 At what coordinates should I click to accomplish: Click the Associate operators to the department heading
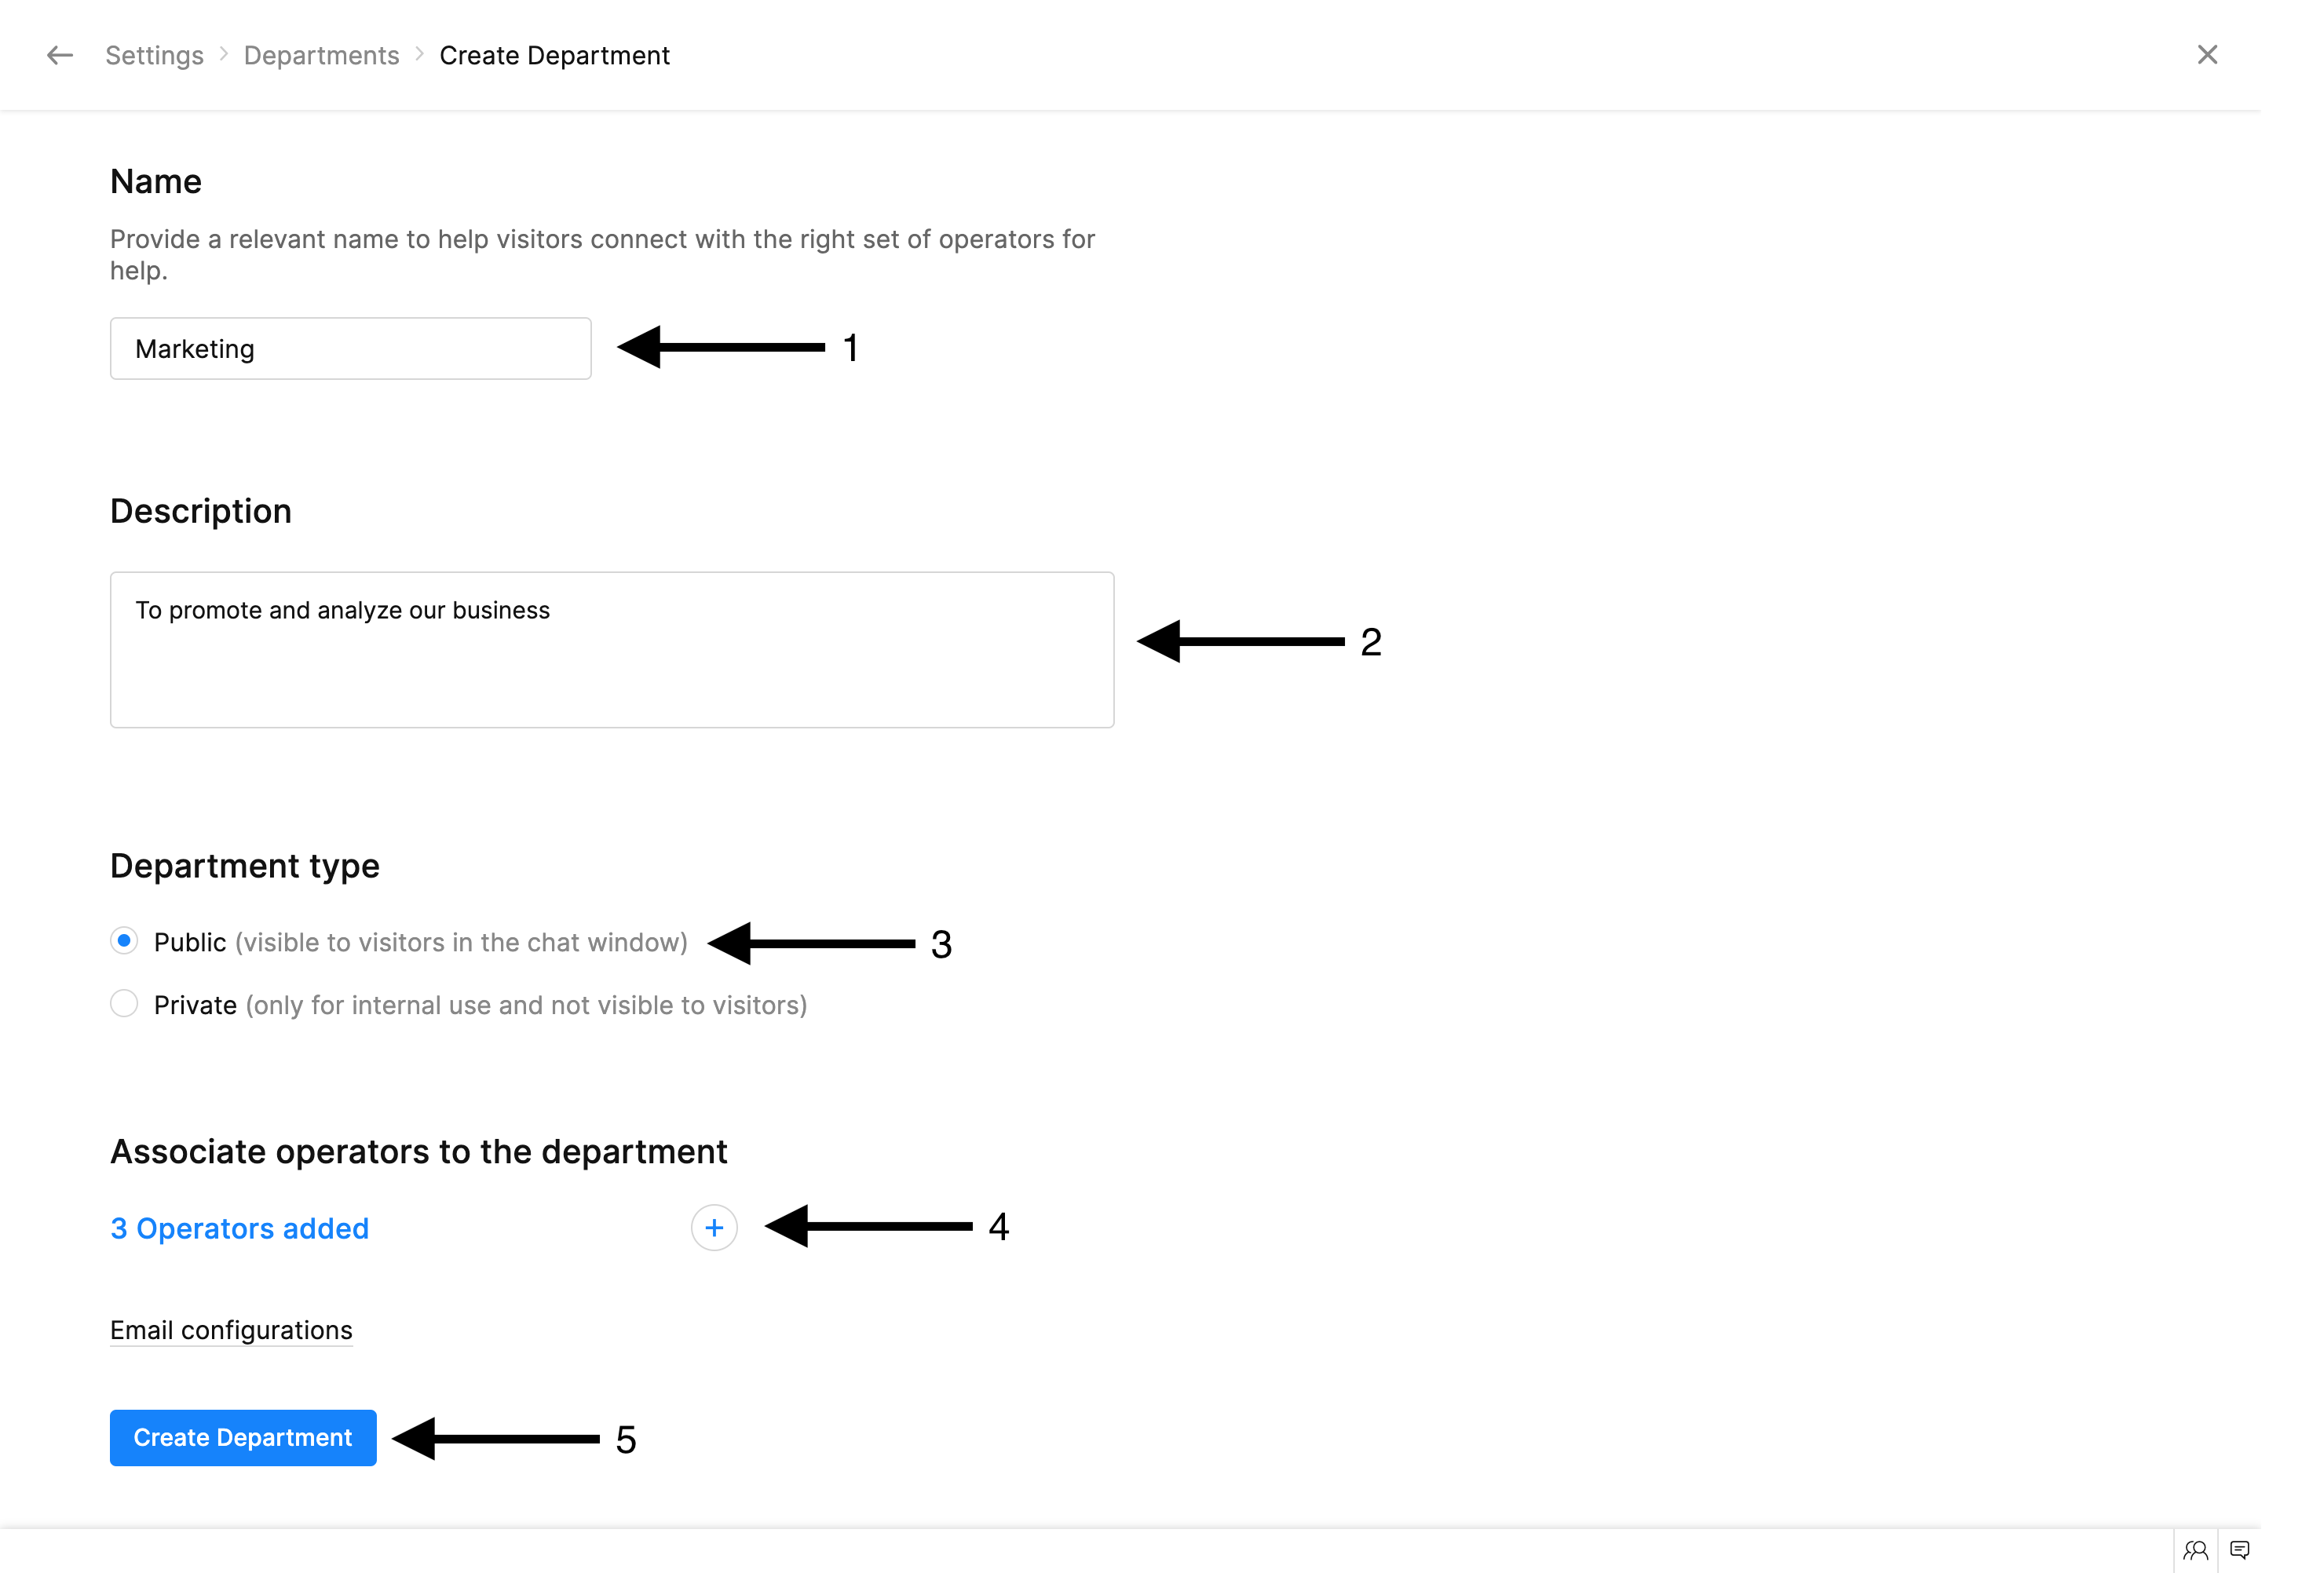point(418,1151)
